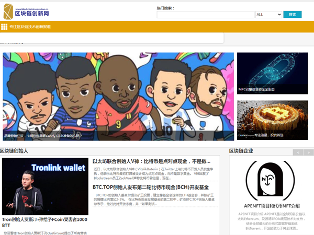This screenshot has width=314, height=235.
Task: Click the V神 article summary text
Action: click(x=153, y=173)
